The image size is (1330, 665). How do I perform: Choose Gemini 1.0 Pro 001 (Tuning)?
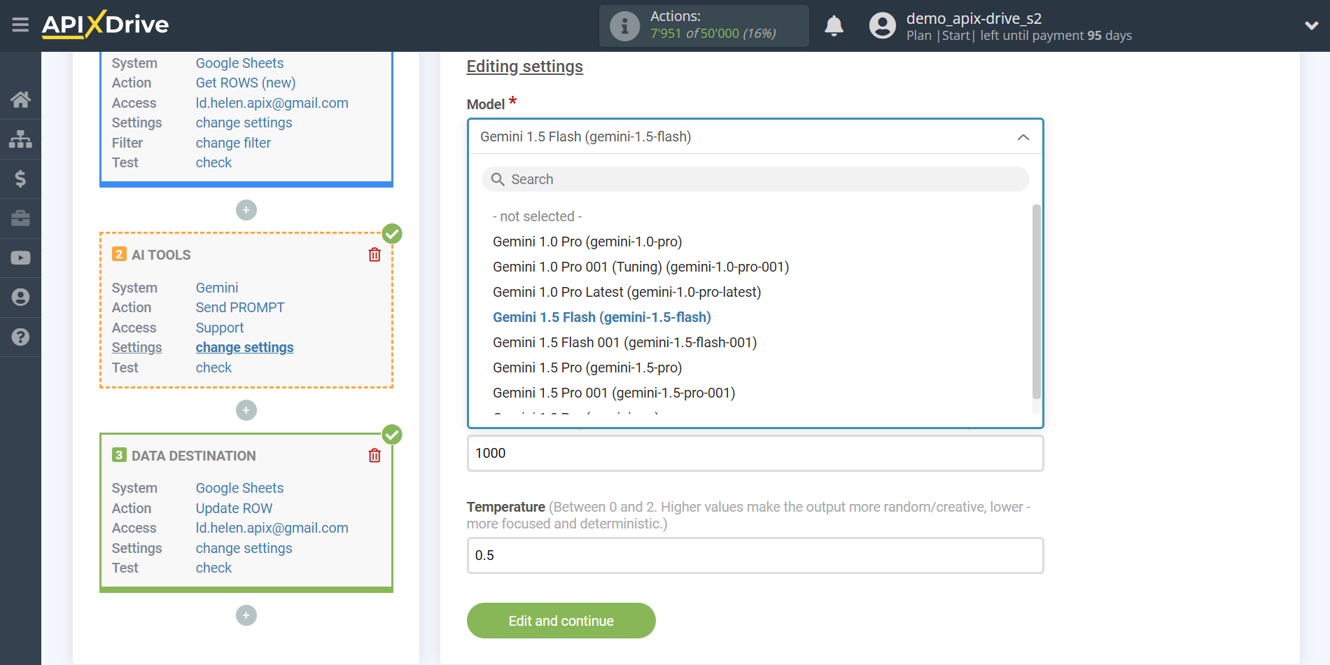[x=640, y=267]
